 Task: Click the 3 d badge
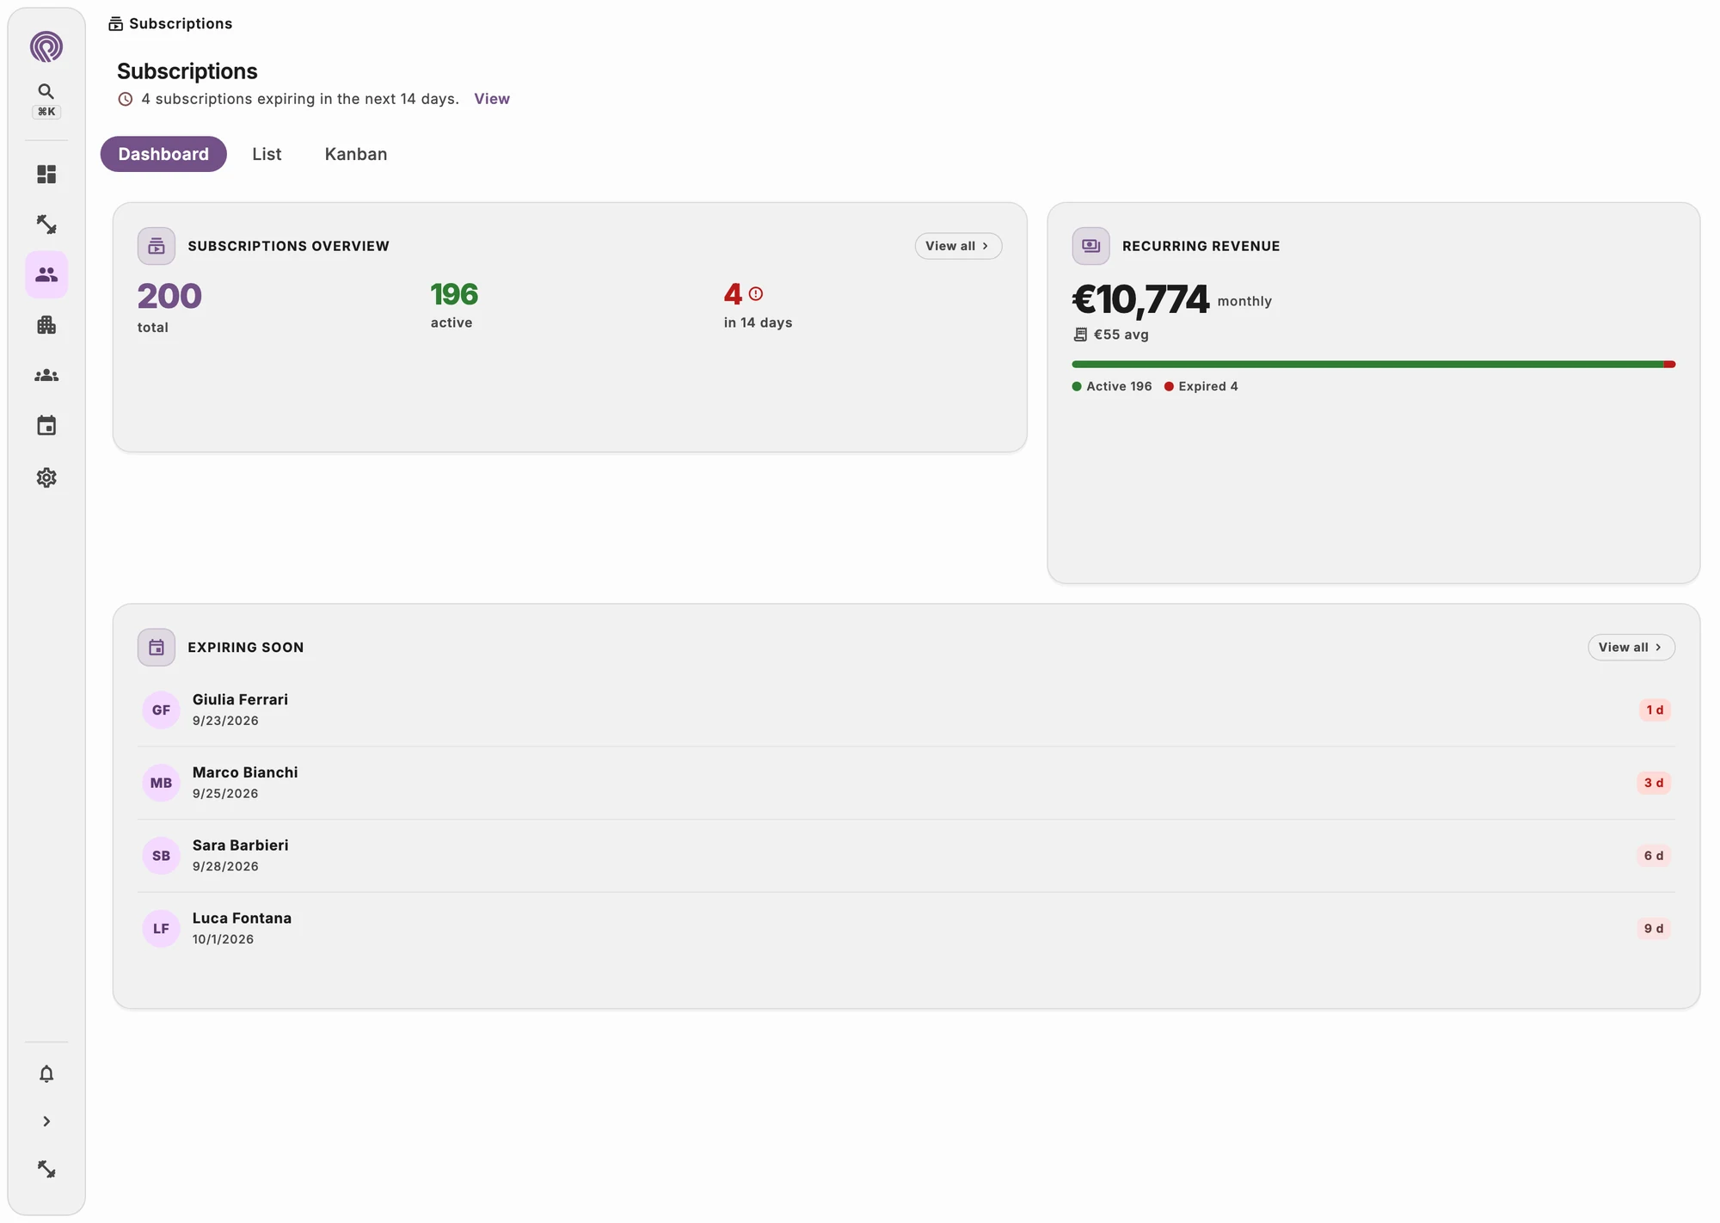[1654, 783]
